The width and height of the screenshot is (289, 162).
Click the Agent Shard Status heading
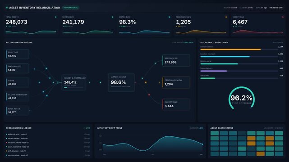(222, 128)
